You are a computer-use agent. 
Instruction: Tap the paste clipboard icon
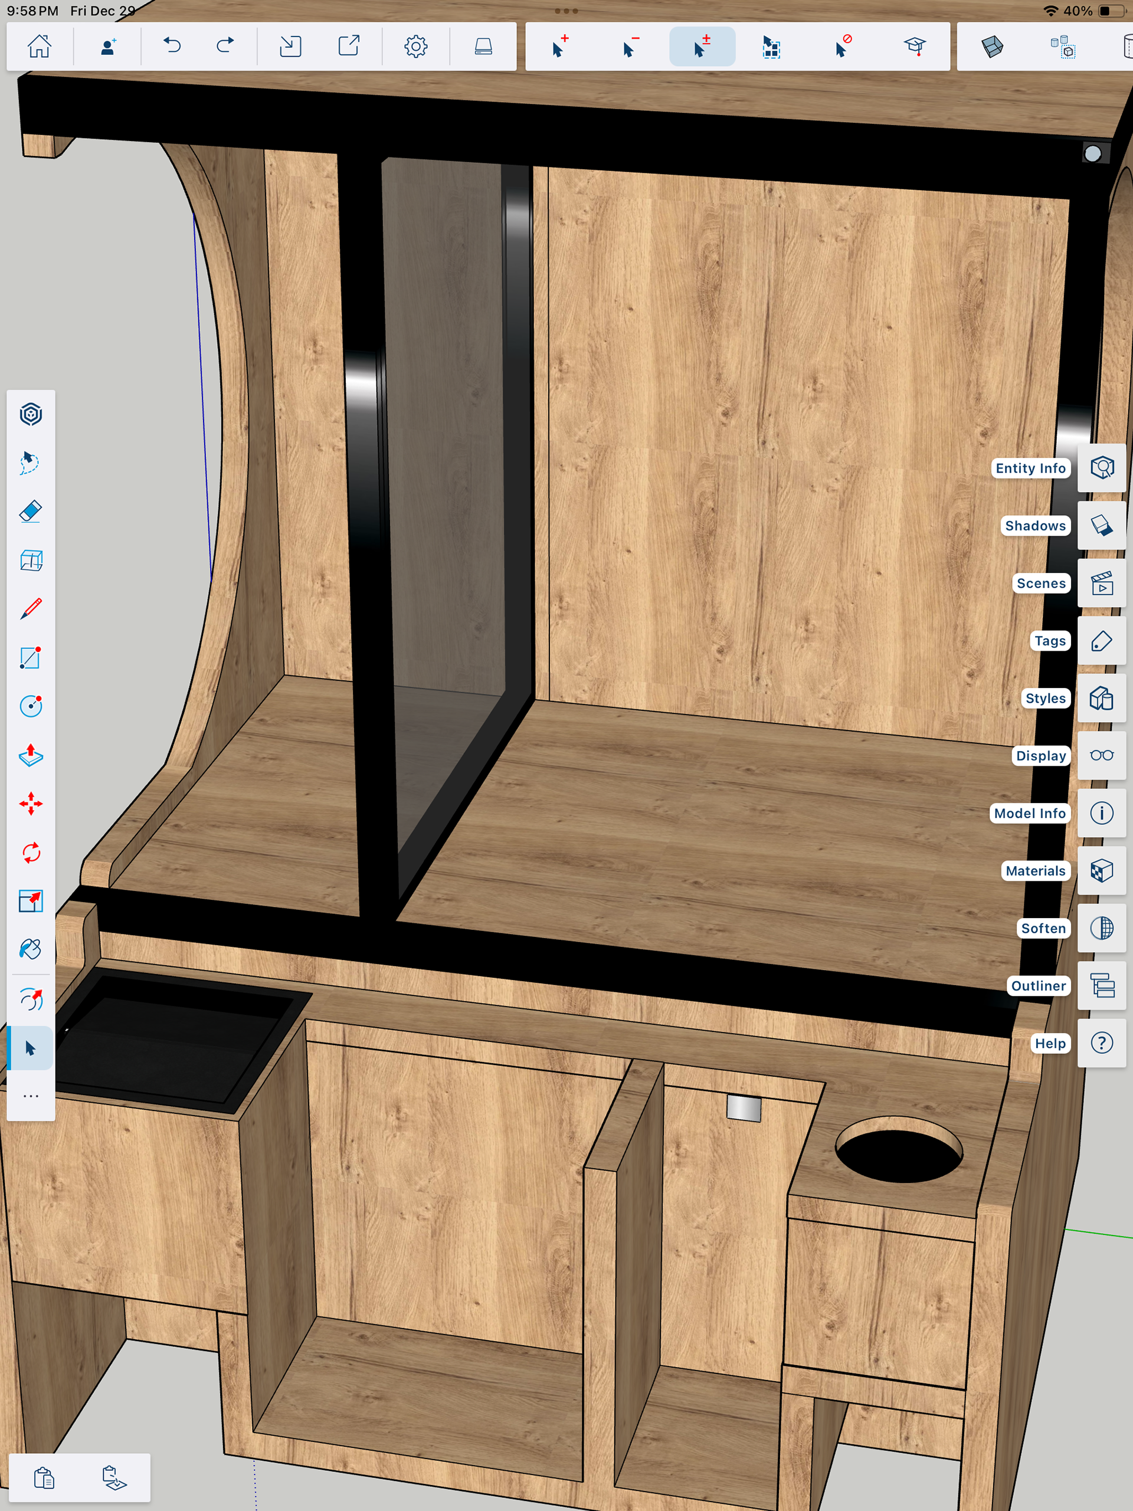point(44,1477)
